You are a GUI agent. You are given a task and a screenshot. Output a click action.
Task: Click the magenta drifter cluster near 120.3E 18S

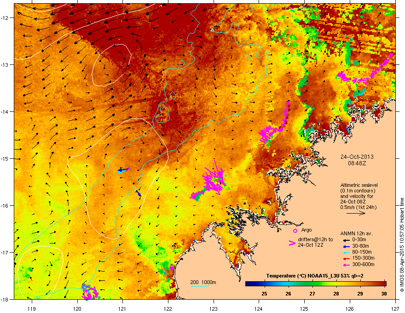point(90,292)
